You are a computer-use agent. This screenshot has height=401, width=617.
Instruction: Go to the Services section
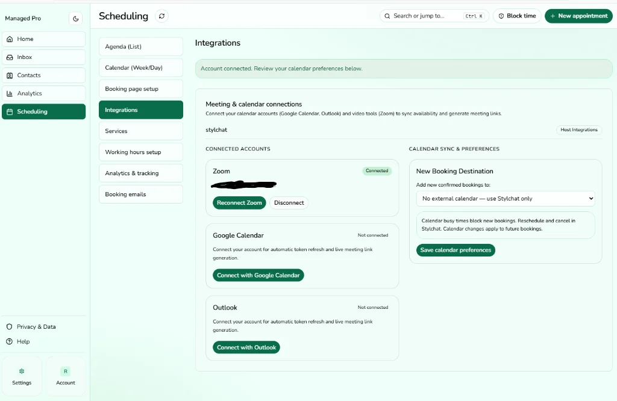(141, 131)
